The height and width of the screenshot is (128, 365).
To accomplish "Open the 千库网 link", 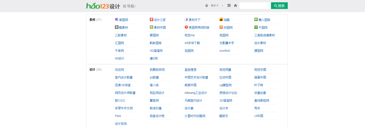I will [x=119, y=51].
